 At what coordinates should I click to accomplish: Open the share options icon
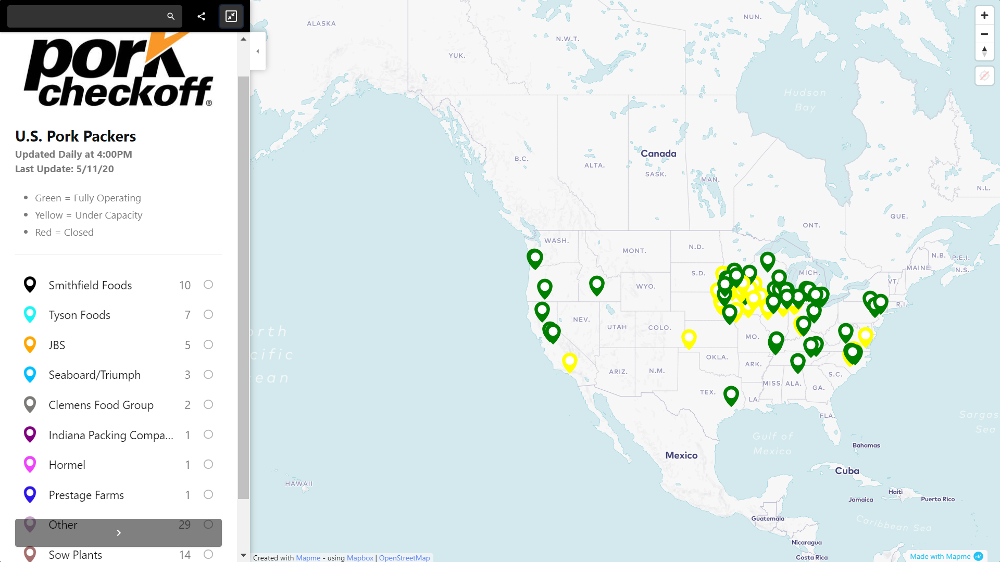(202, 16)
